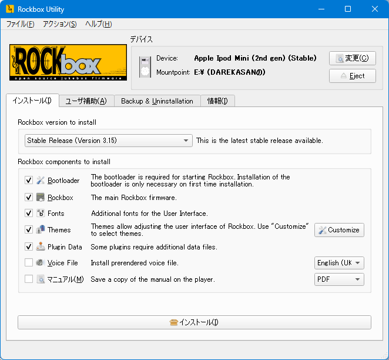Enable the Voice File checkbox

29,263
